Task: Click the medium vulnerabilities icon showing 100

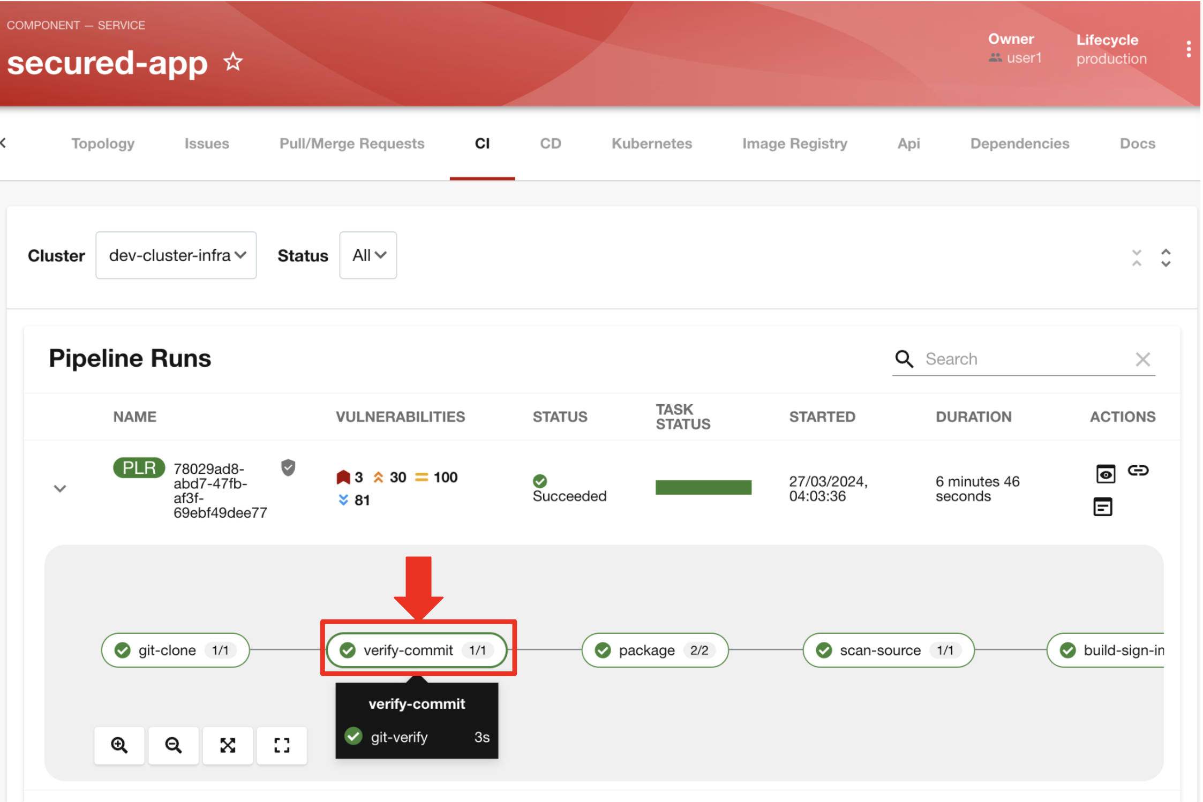Action: pos(422,477)
